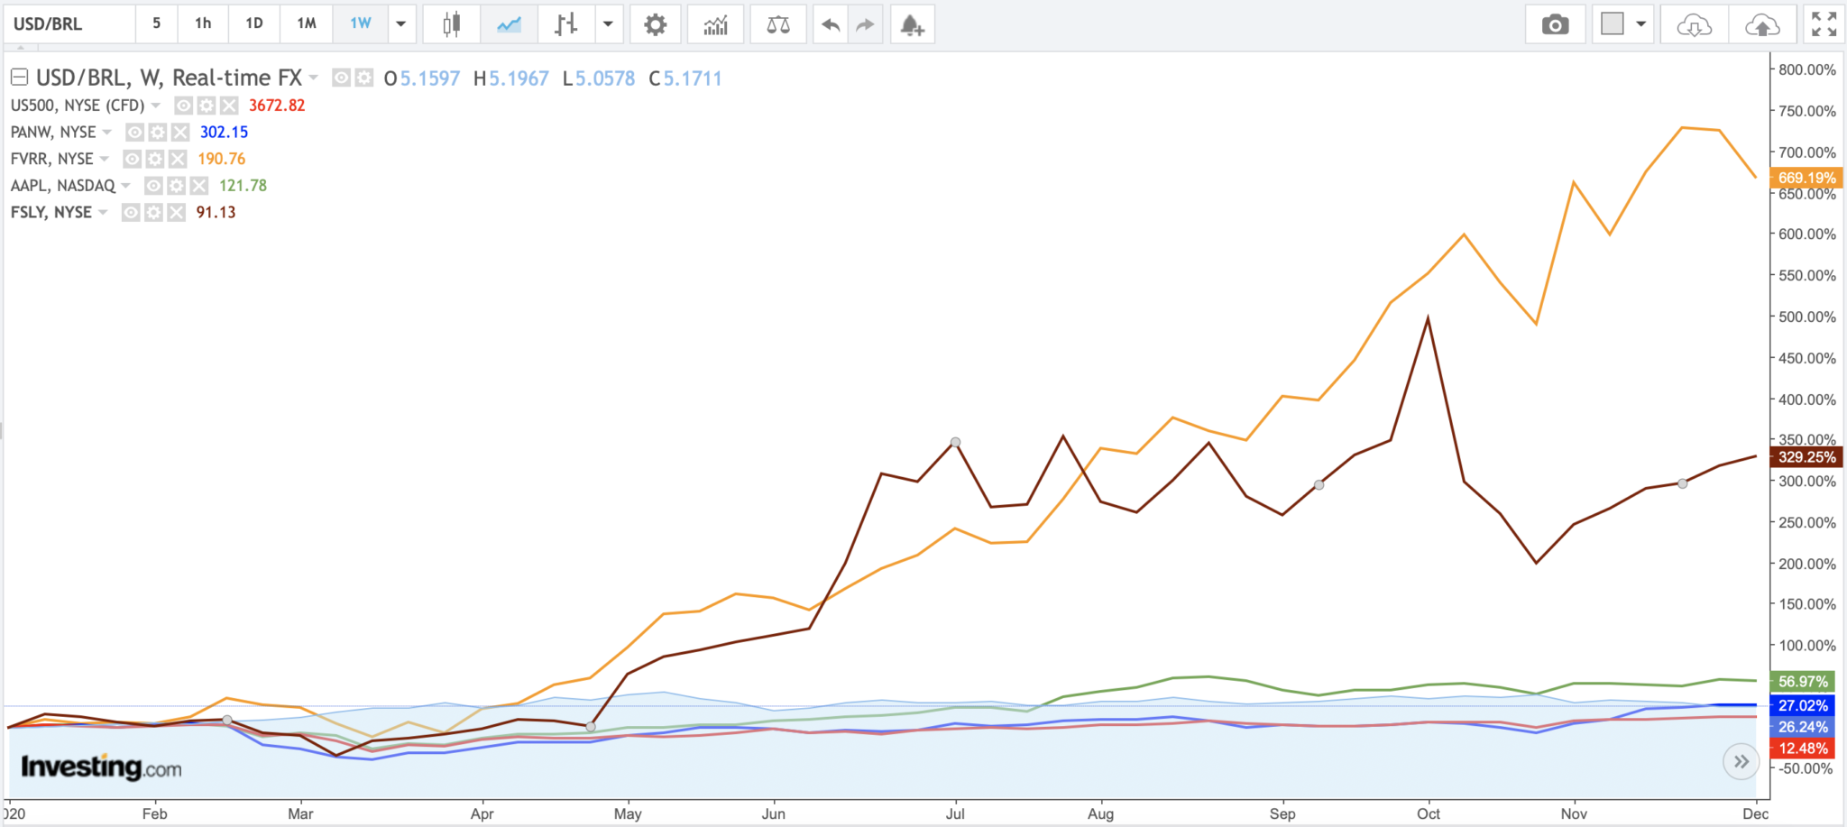Open format settings for USD/BRL series
This screenshot has height=827, width=1847.
pyautogui.click(x=363, y=78)
